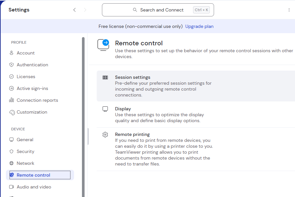Select Remote control in the sidebar
Screen dimensions: 295x197
(33, 175)
